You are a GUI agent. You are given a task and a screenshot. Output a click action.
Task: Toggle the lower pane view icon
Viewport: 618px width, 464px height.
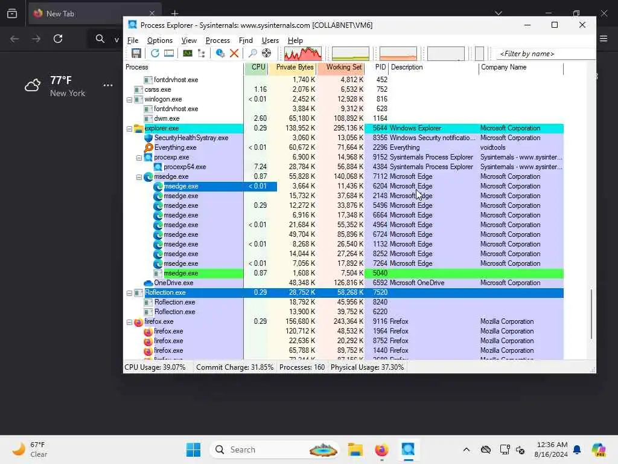(x=169, y=53)
